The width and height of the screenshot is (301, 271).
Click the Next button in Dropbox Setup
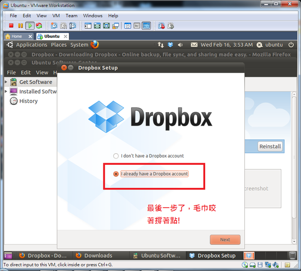coord(225,239)
